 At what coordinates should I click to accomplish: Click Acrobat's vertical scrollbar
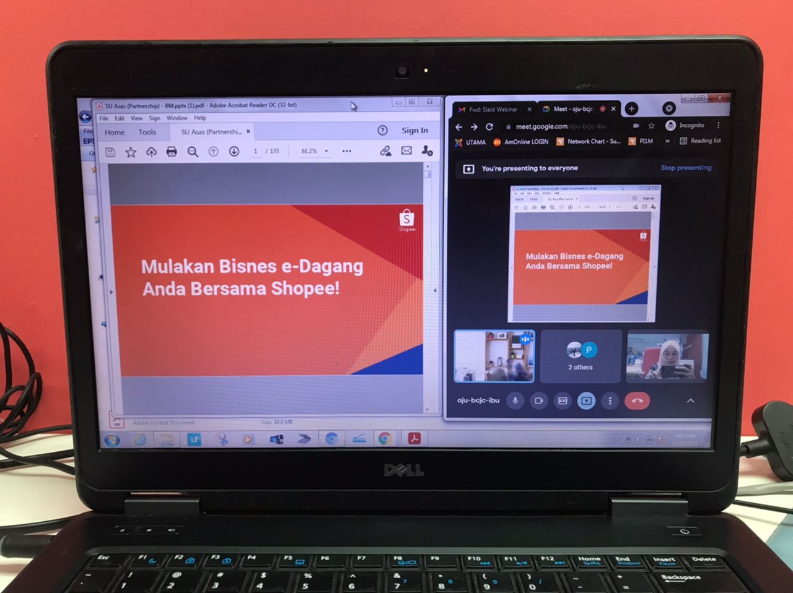427,288
